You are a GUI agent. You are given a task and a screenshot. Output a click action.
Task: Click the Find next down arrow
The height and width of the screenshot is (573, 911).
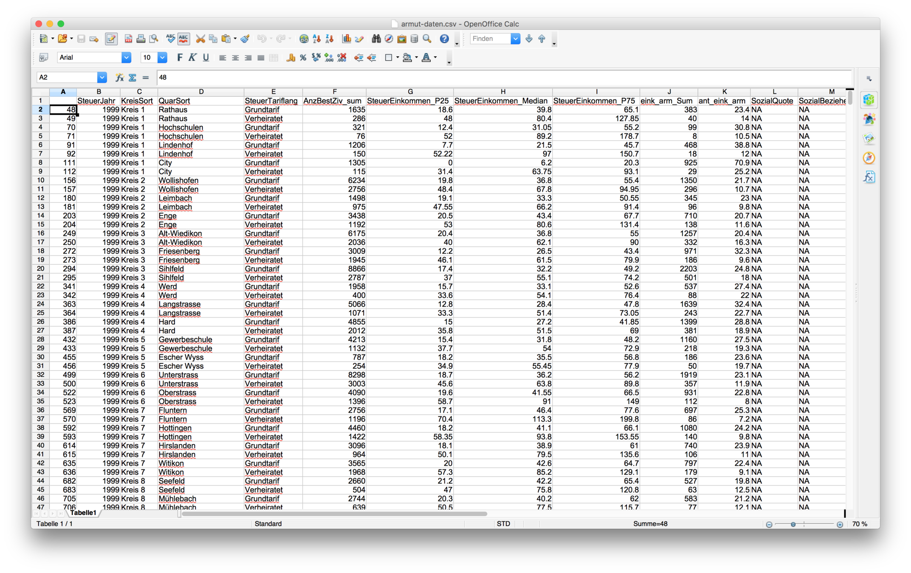(x=529, y=39)
